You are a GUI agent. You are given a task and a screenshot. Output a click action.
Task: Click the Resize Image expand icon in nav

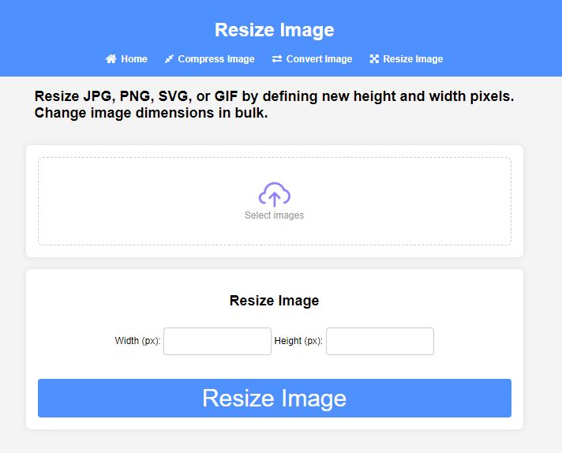point(374,58)
